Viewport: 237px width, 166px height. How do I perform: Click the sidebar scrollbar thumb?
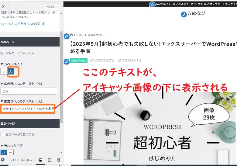tap(61, 77)
